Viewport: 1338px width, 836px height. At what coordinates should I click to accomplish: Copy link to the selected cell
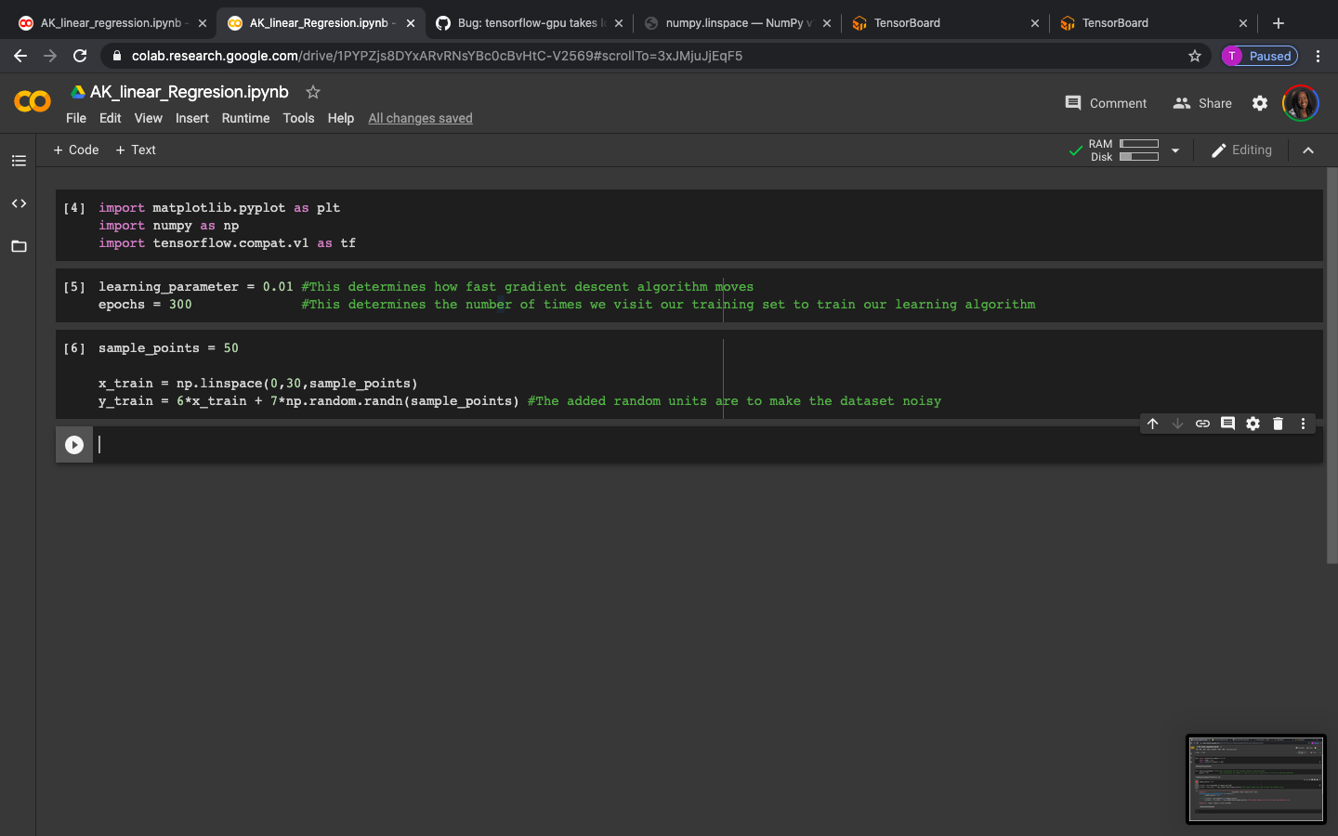point(1202,424)
